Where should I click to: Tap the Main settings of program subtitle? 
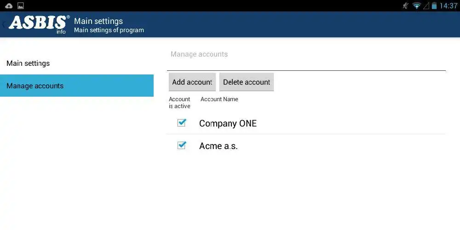click(x=109, y=30)
